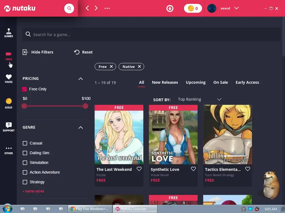Click the Nutaku logo
This screenshot has height=213, width=285.
(x=20, y=8)
